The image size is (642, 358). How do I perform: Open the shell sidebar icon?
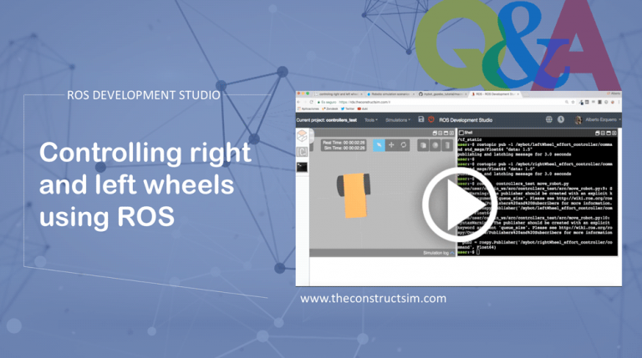(302, 167)
